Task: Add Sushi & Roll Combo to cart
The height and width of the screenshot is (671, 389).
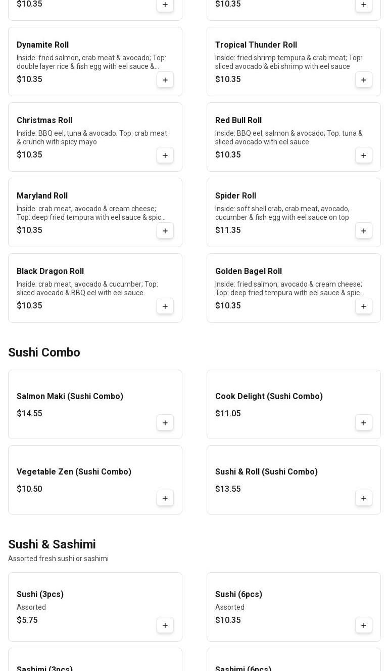Action: coord(364,498)
